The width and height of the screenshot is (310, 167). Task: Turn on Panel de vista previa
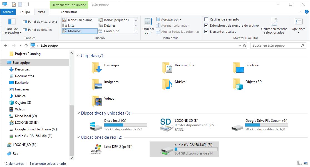pyautogui.click(x=40, y=22)
